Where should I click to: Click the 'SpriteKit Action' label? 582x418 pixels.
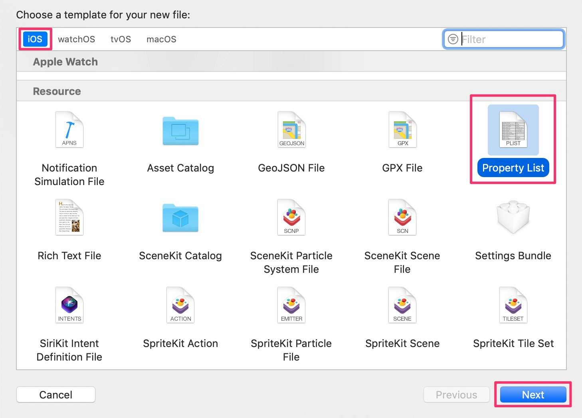(x=180, y=343)
